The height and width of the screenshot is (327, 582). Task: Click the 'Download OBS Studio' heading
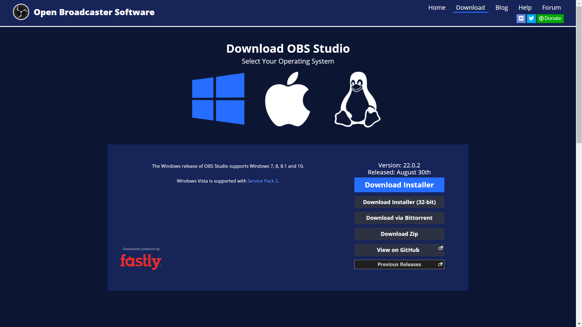[288, 48]
